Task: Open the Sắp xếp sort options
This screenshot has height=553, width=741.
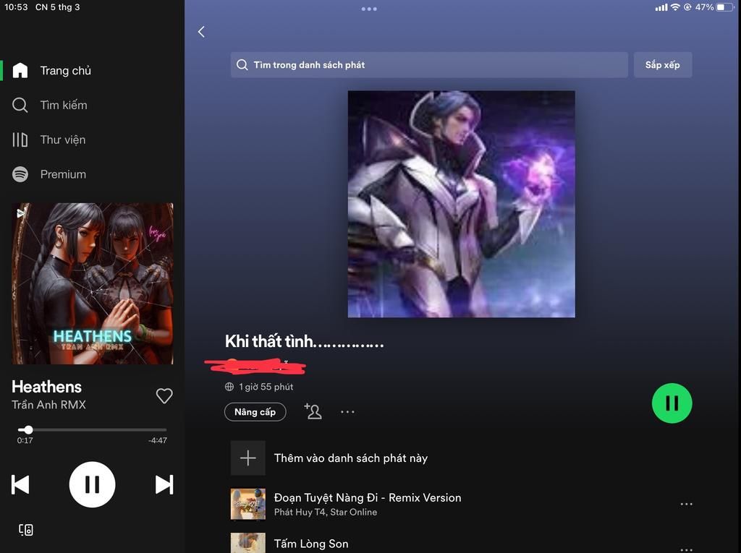Action: coord(662,65)
